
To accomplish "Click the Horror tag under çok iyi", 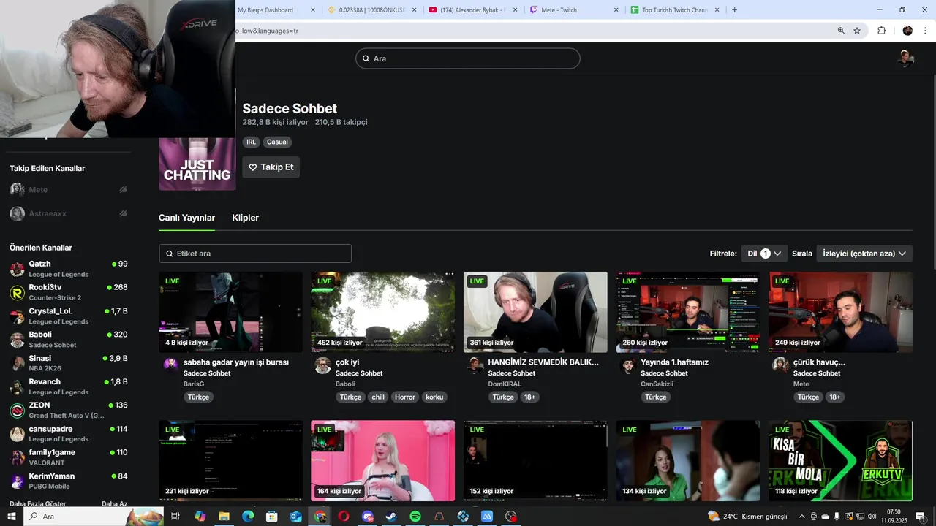I will pyautogui.click(x=405, y=397).
